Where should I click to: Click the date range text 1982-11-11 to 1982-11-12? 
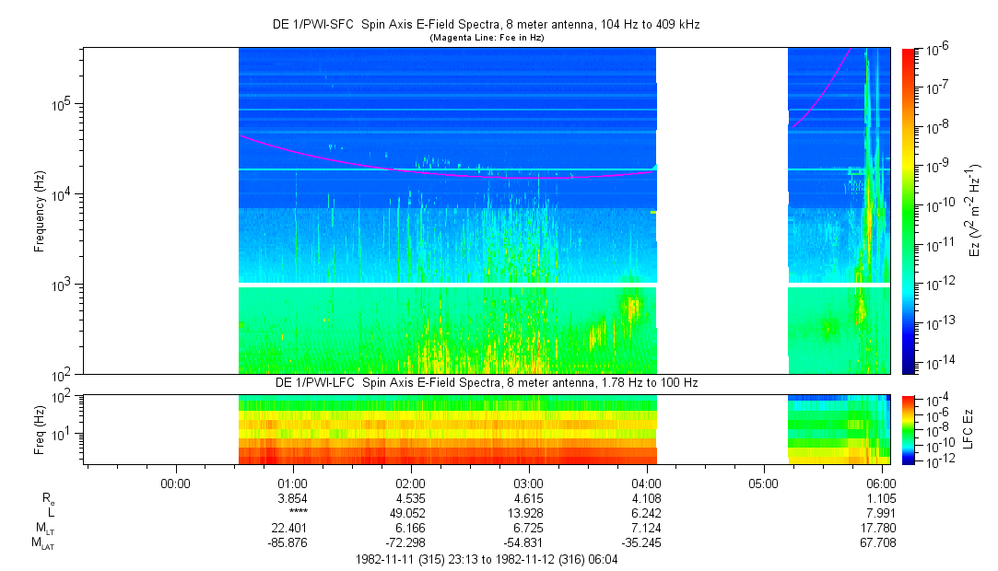point(487,559)
